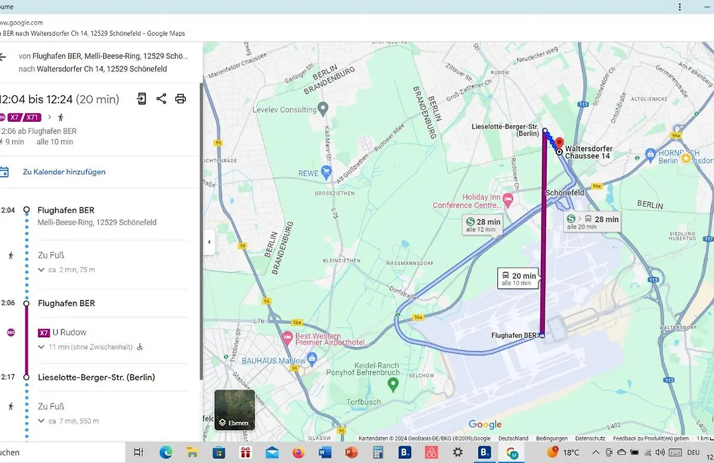Image resolution: width=714 pixels, height=463 pixels.
Task: Click the Deutschland link in map footer
Action: (x=513, y=439)
